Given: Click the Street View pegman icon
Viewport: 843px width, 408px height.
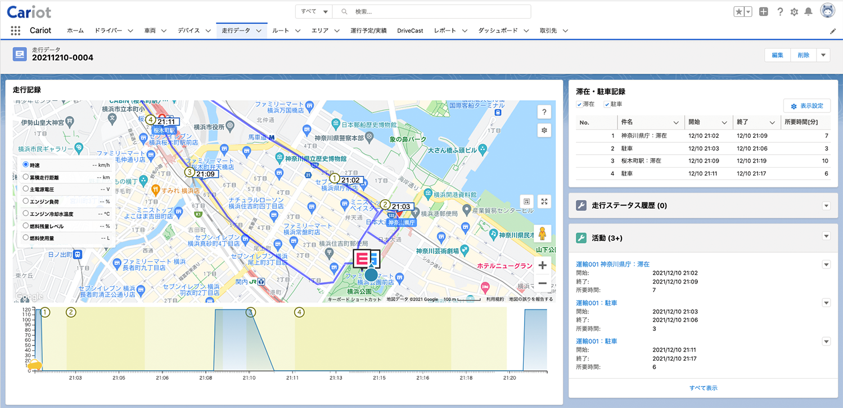Looking at the screenshot, I should click(x=543, y=233).
